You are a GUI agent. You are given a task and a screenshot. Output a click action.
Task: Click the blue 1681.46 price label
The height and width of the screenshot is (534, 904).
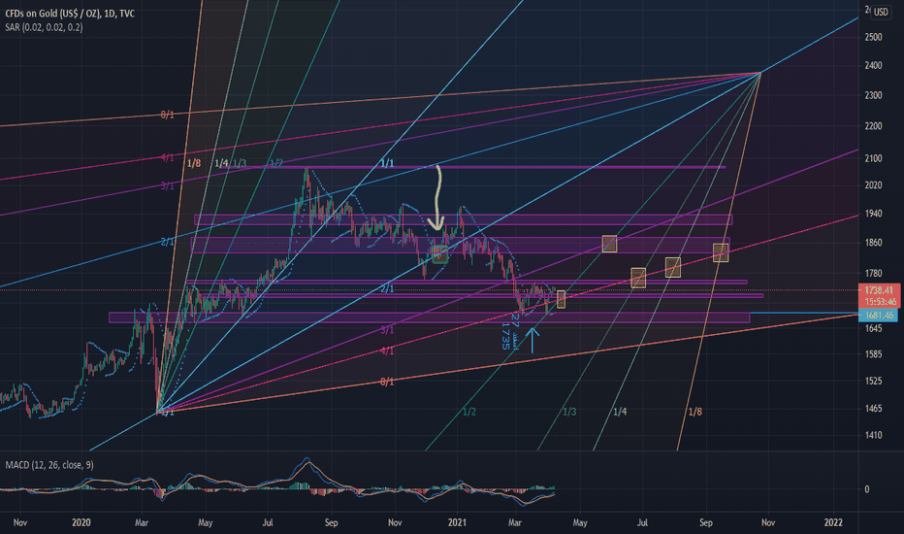[x=879, y=316]
